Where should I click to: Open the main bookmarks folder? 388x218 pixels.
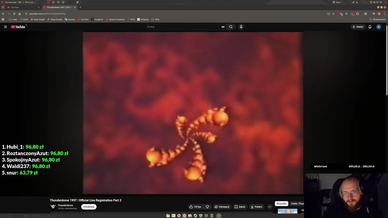pos(13,19)
